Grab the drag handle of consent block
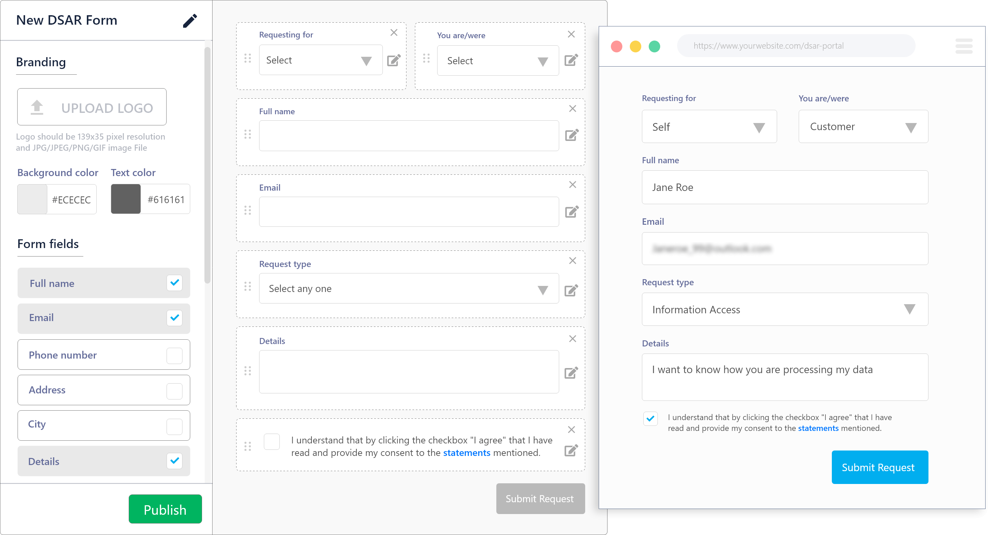The image size is (993, 535). point(247,446)
